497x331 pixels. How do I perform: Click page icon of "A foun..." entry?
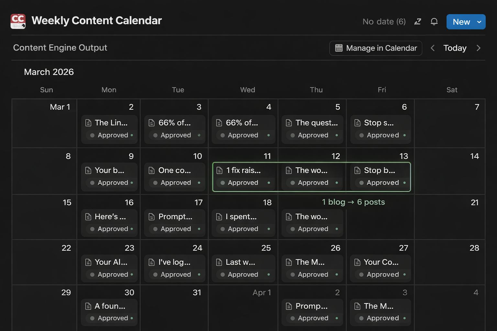coord(88,306)
